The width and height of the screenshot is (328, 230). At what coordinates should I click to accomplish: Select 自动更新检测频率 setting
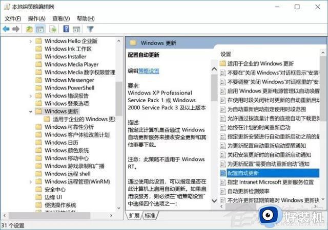(248, 191)
